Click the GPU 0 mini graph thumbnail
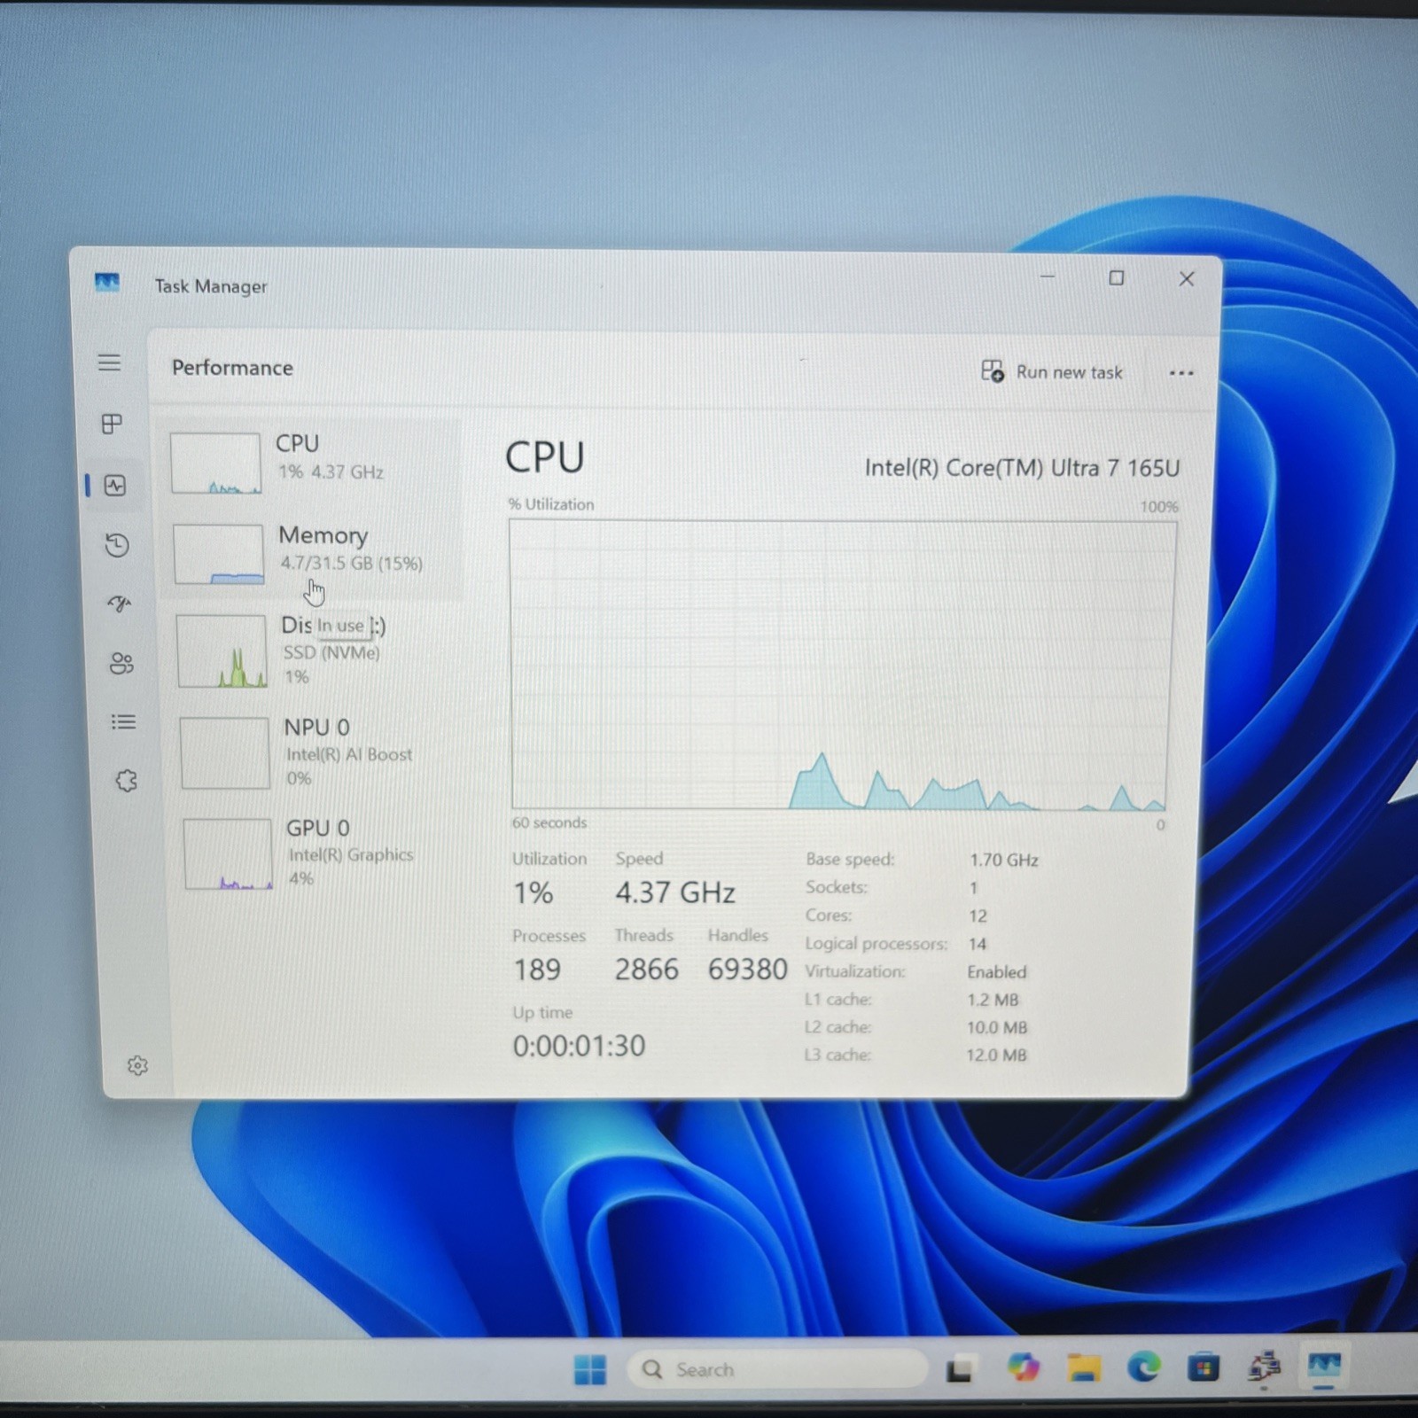This screenshot has width=1418, height=1418. tap(228, 853)
